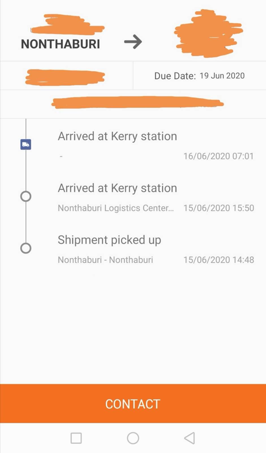
Task: Tap the truncated Nonthaburi Logistics Center... text
Action: 116,208
